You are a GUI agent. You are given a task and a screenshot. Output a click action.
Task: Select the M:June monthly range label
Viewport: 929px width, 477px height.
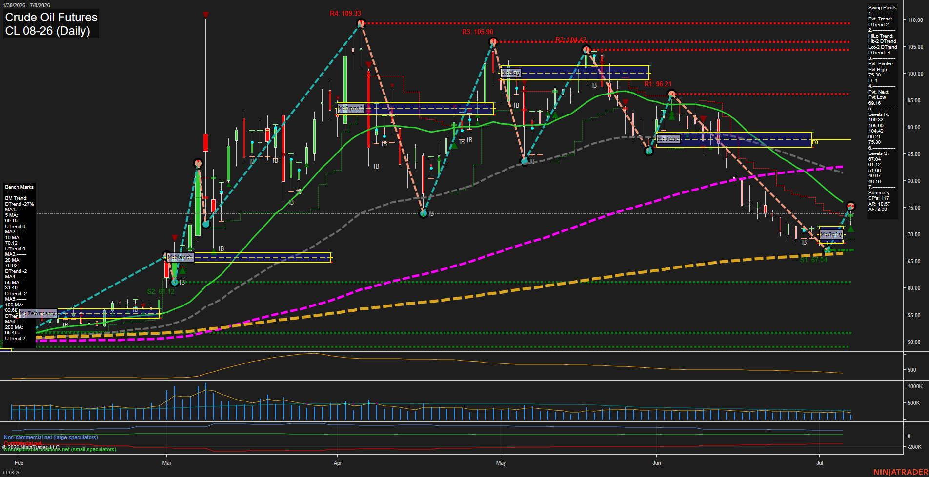pyautogui.click(x=668, y=139)
